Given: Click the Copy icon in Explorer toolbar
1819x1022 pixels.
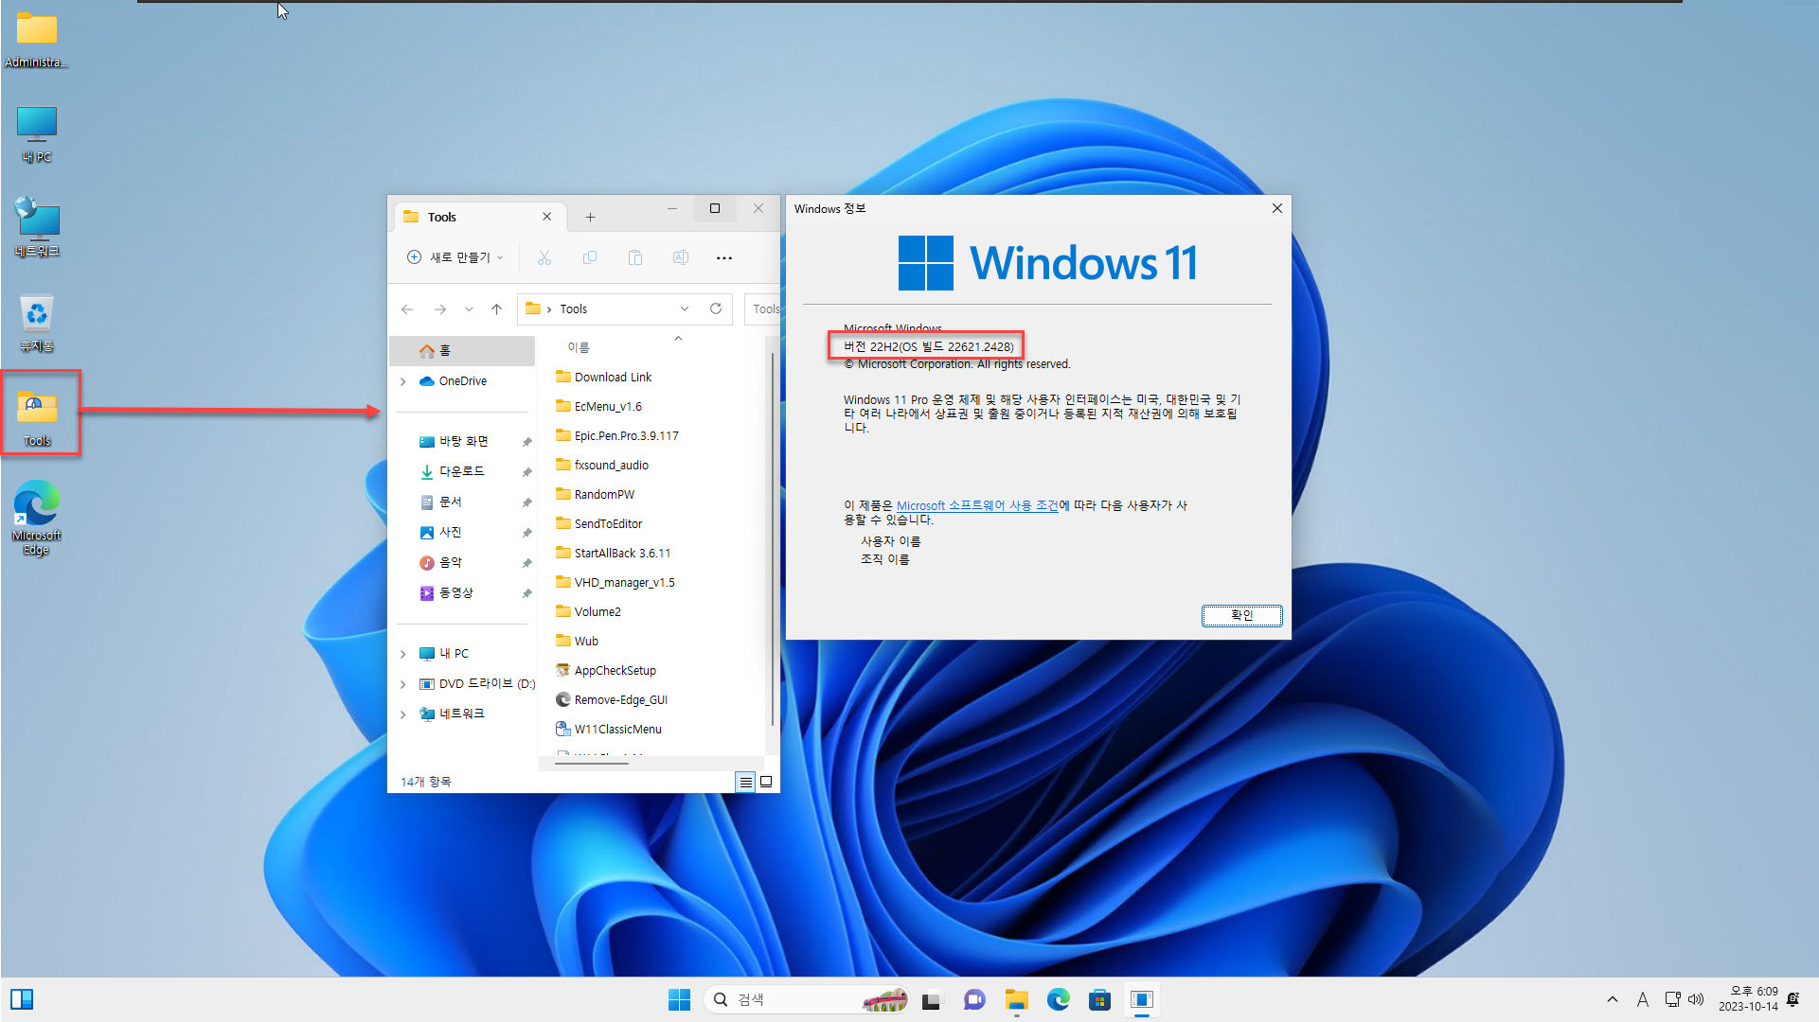Looking at the screenshot, I should pos(589,257).
